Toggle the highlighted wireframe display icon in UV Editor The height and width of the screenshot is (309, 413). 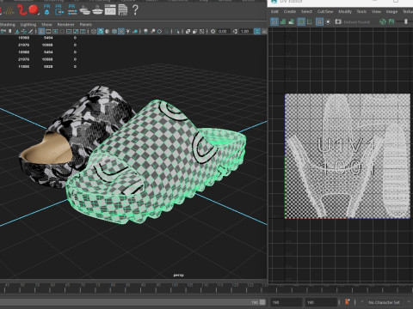click(x=274, y=21)
